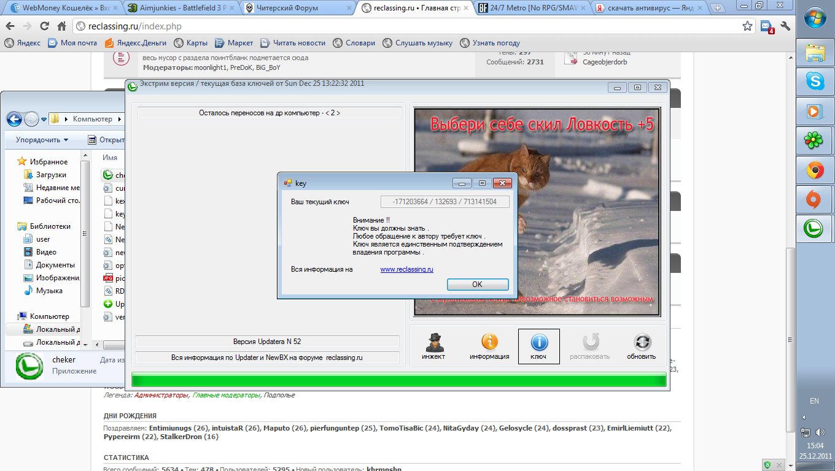The width and height of the screenshot is (835, 471).
Task: Open Windows Explorer taskbar icon
Action: point(814,52)
